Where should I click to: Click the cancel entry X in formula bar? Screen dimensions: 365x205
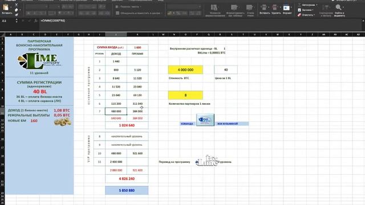(x=23, y=20)
